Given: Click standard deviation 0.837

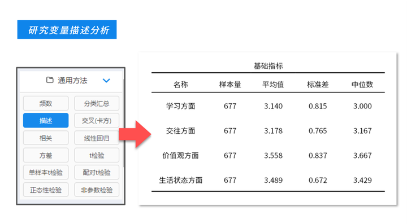Looking at the screenshot, I should coord(318,155).
